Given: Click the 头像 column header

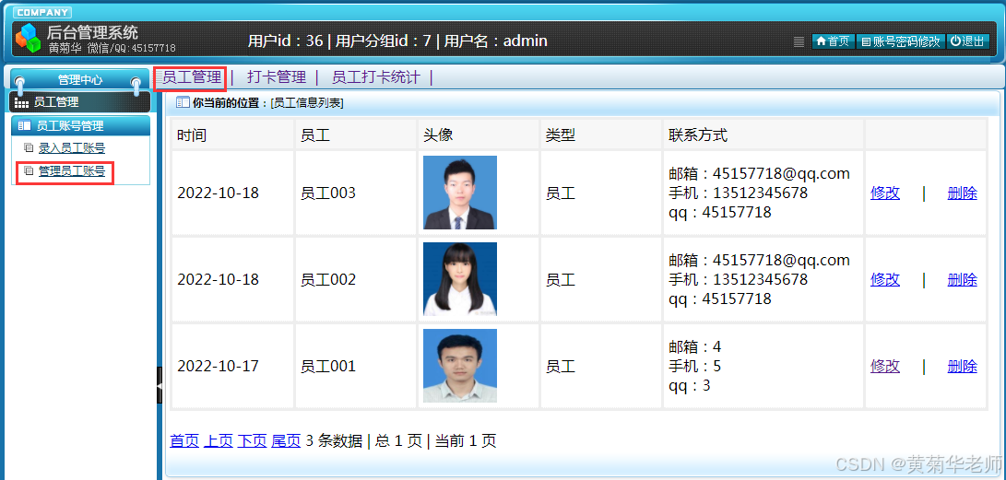Looking at the screenshot, I should (478, 135).
